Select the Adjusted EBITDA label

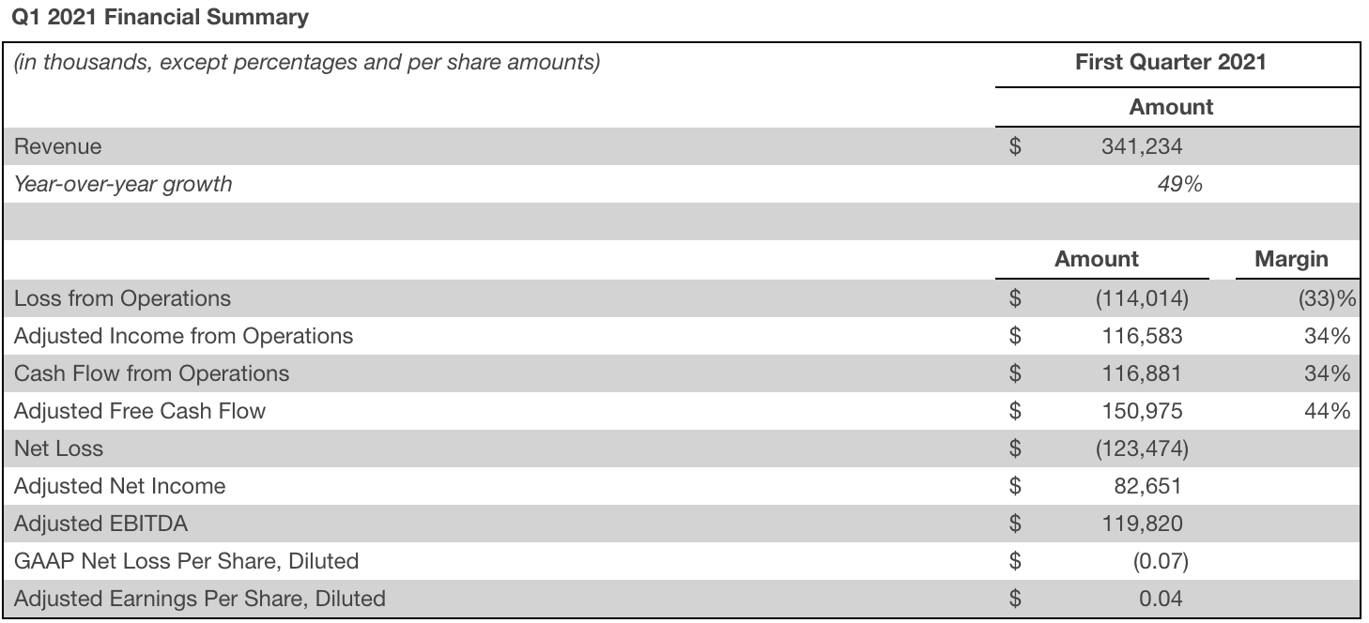(x=100, y=524)
